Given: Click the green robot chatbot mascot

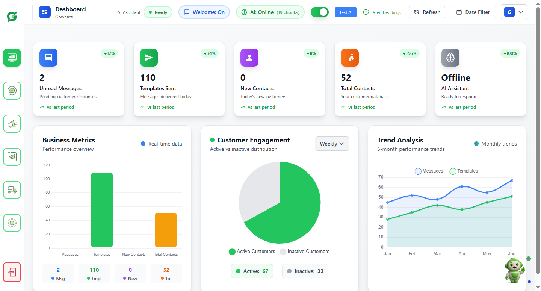Looking at the screenshot, I should click(x=514, y=270).
